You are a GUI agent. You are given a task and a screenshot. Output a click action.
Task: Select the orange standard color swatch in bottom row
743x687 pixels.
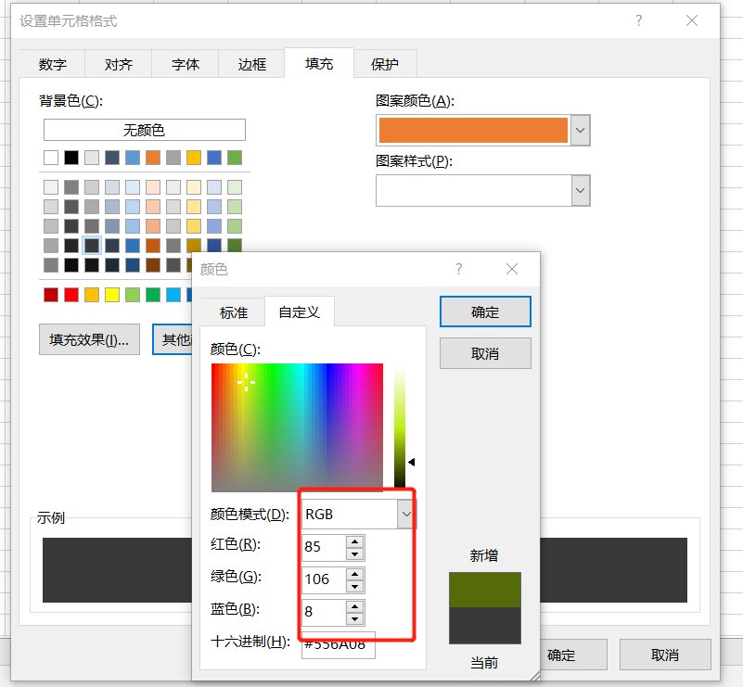[92, 295]
